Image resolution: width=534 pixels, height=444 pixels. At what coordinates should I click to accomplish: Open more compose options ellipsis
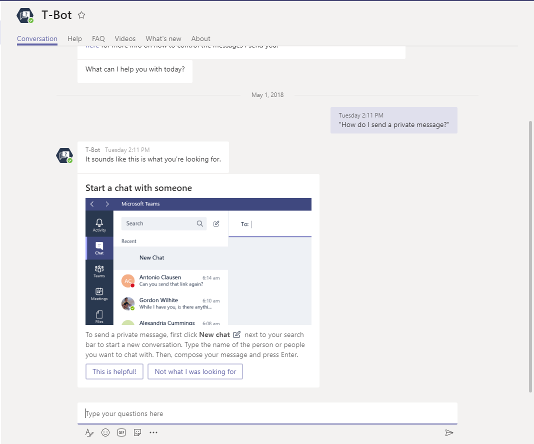153,432
